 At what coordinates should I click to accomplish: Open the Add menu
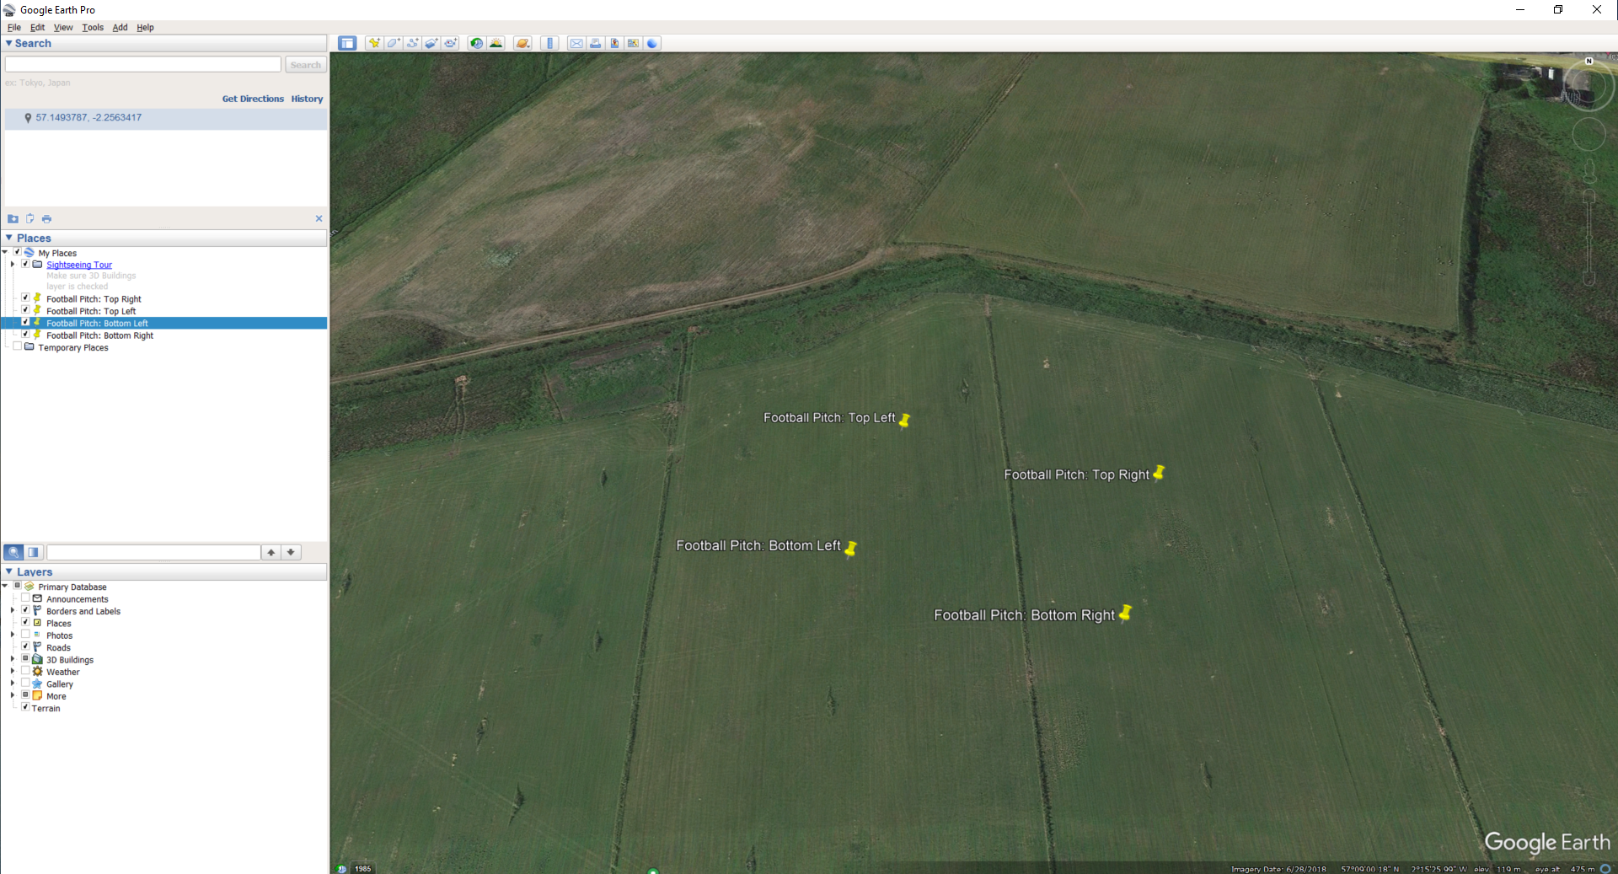(x=120, y=27)
